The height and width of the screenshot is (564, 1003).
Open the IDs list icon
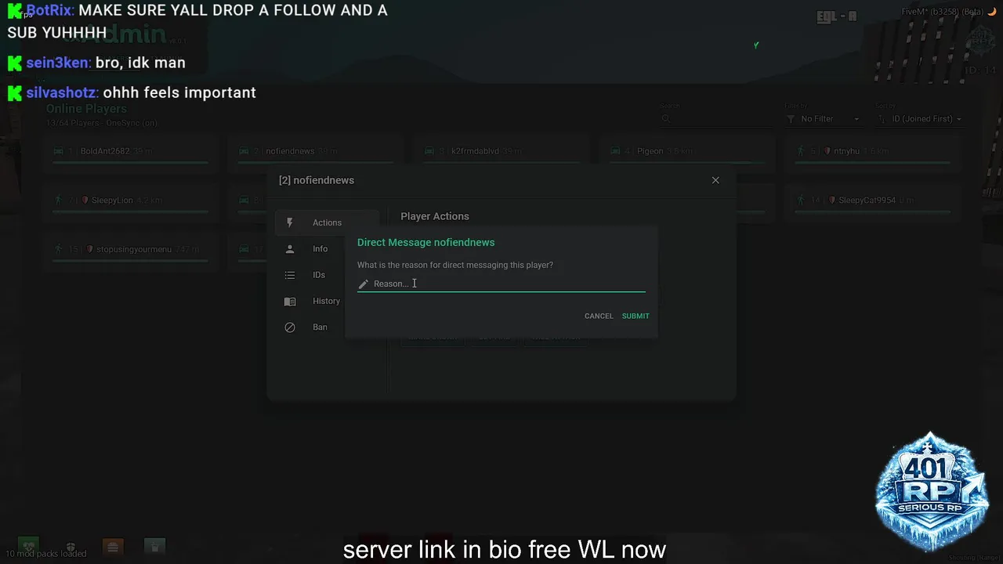(x=290, y=275)
